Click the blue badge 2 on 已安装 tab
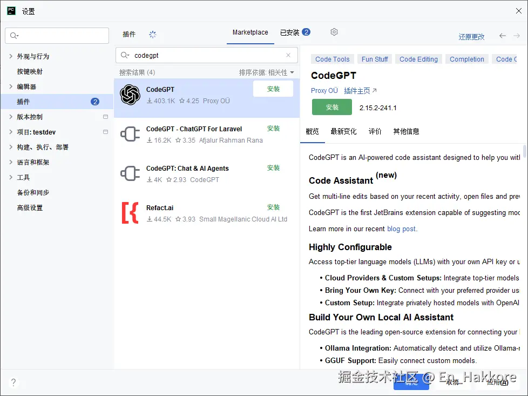The width and height of the screenshot is (528, 396). coord(306,32)
